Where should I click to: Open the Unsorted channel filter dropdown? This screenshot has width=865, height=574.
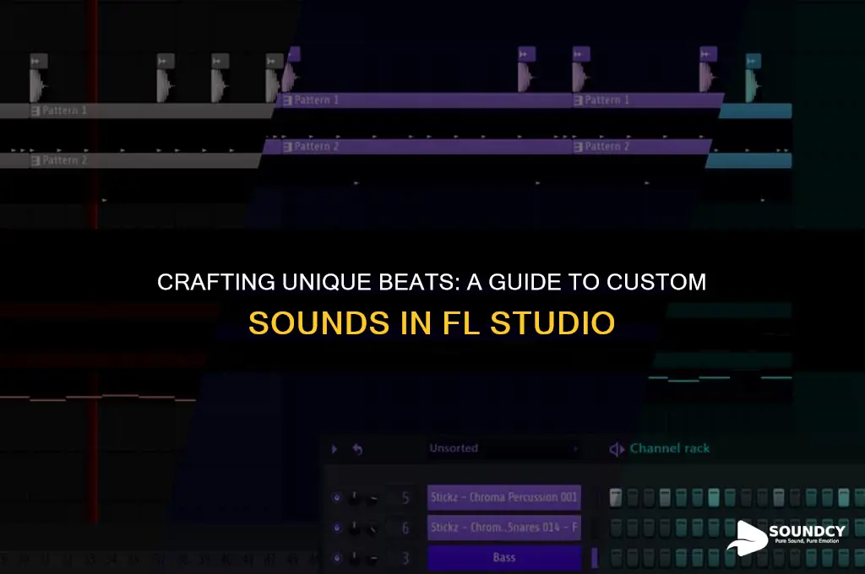[503, 448]
